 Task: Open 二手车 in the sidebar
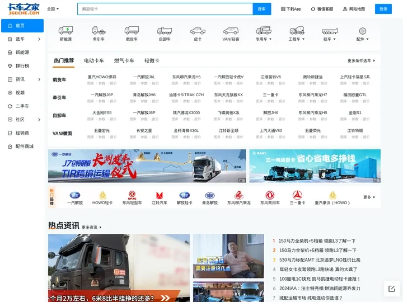[x=22, y=106]
